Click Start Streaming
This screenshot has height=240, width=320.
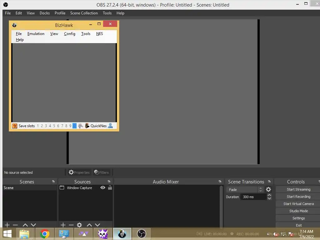298,189
